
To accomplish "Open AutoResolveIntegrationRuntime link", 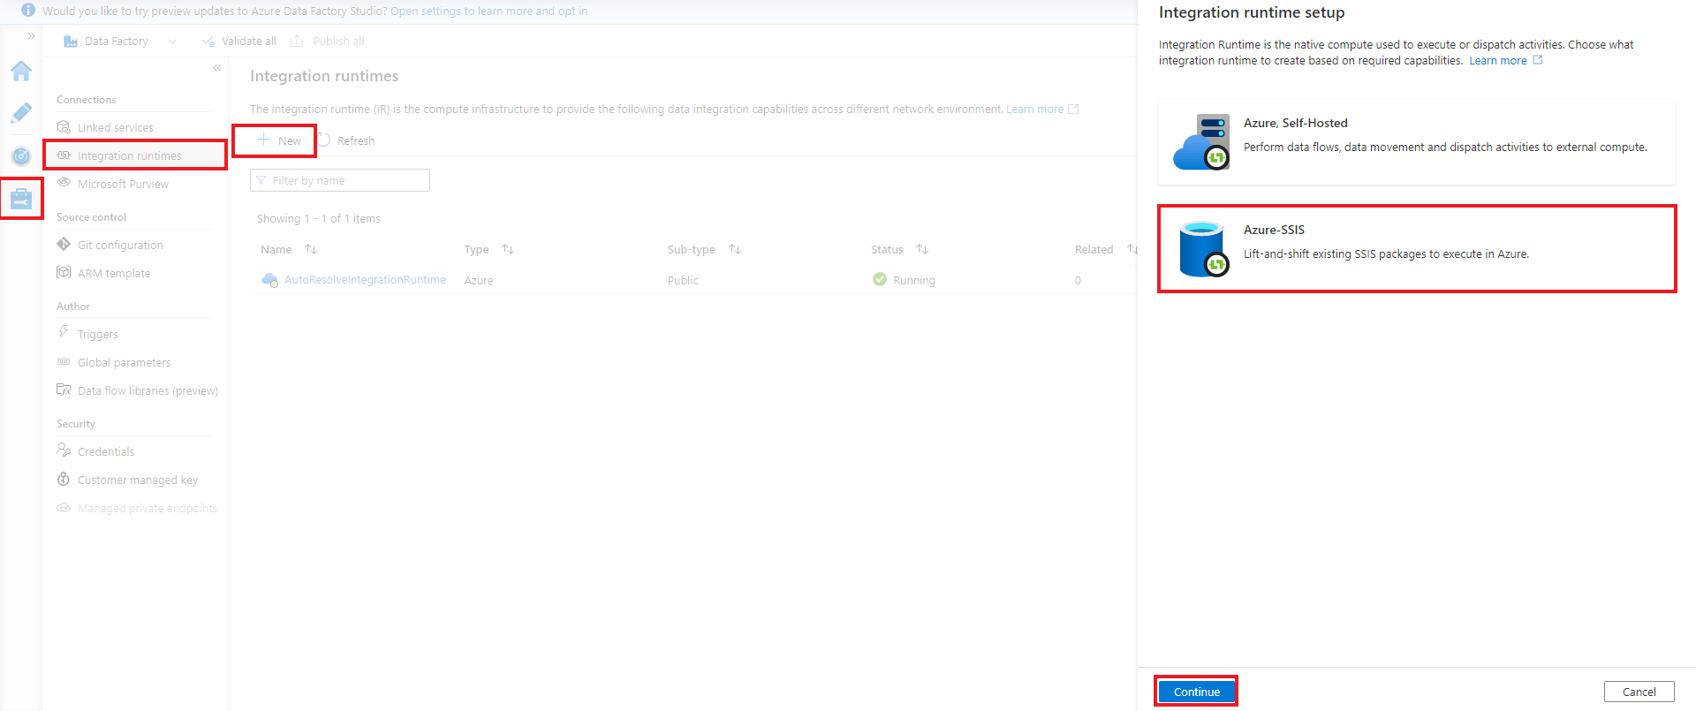I will pos(365,280).
